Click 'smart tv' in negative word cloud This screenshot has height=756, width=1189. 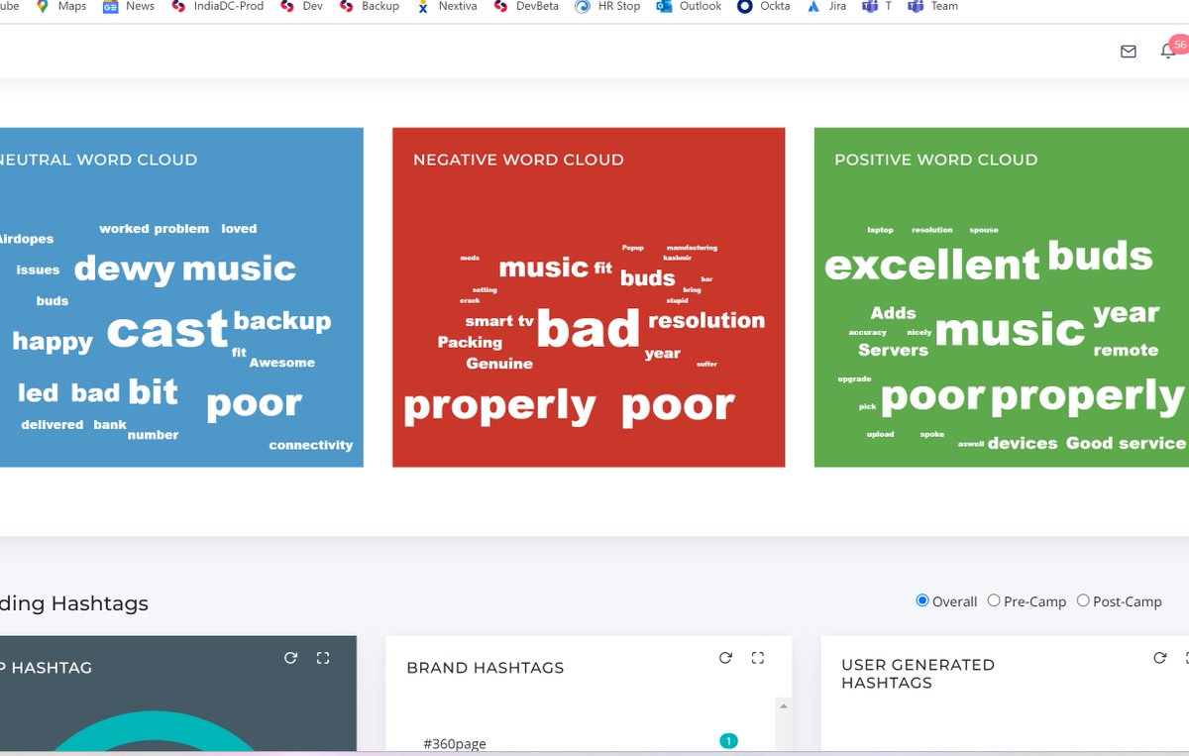tap(499, 321)
